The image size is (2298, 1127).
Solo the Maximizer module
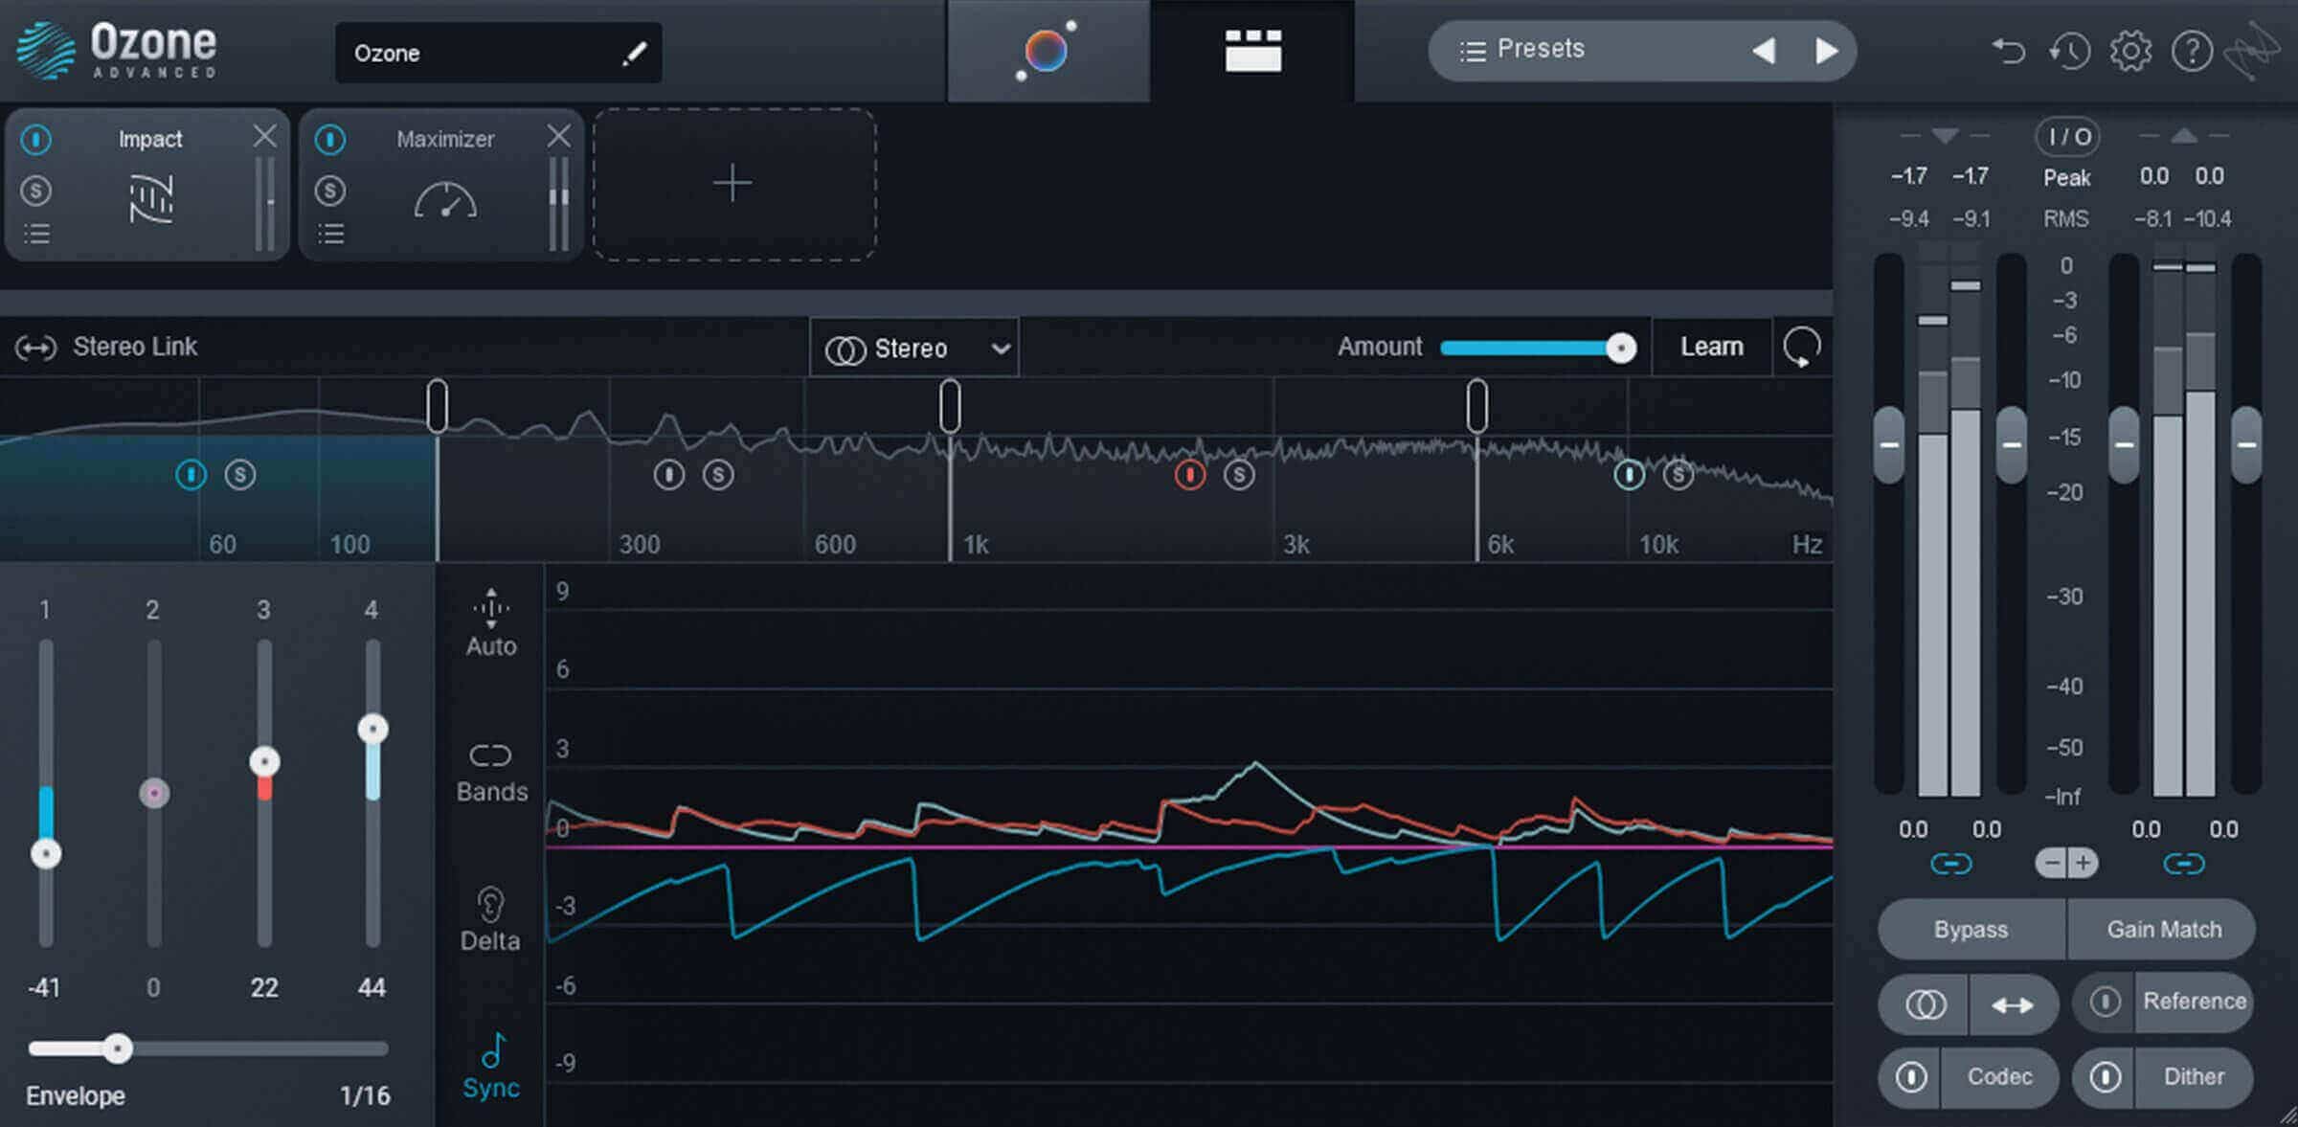330,191
